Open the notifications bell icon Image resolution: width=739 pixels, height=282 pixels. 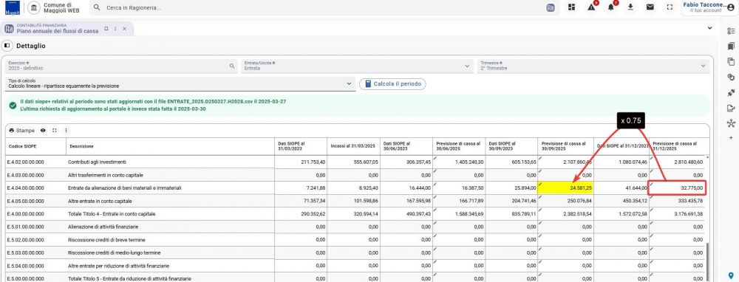tap(611, 7)
